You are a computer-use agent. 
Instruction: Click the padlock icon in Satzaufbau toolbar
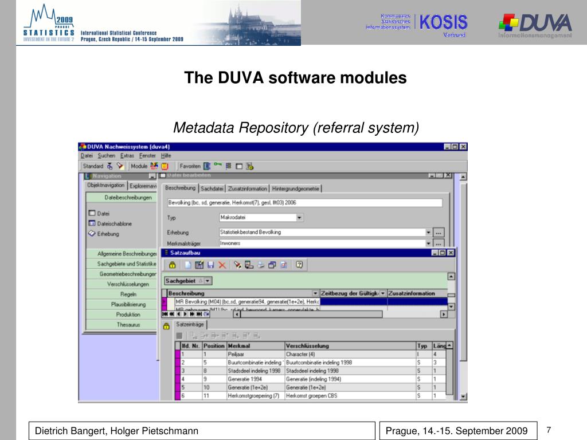point(172,265)
